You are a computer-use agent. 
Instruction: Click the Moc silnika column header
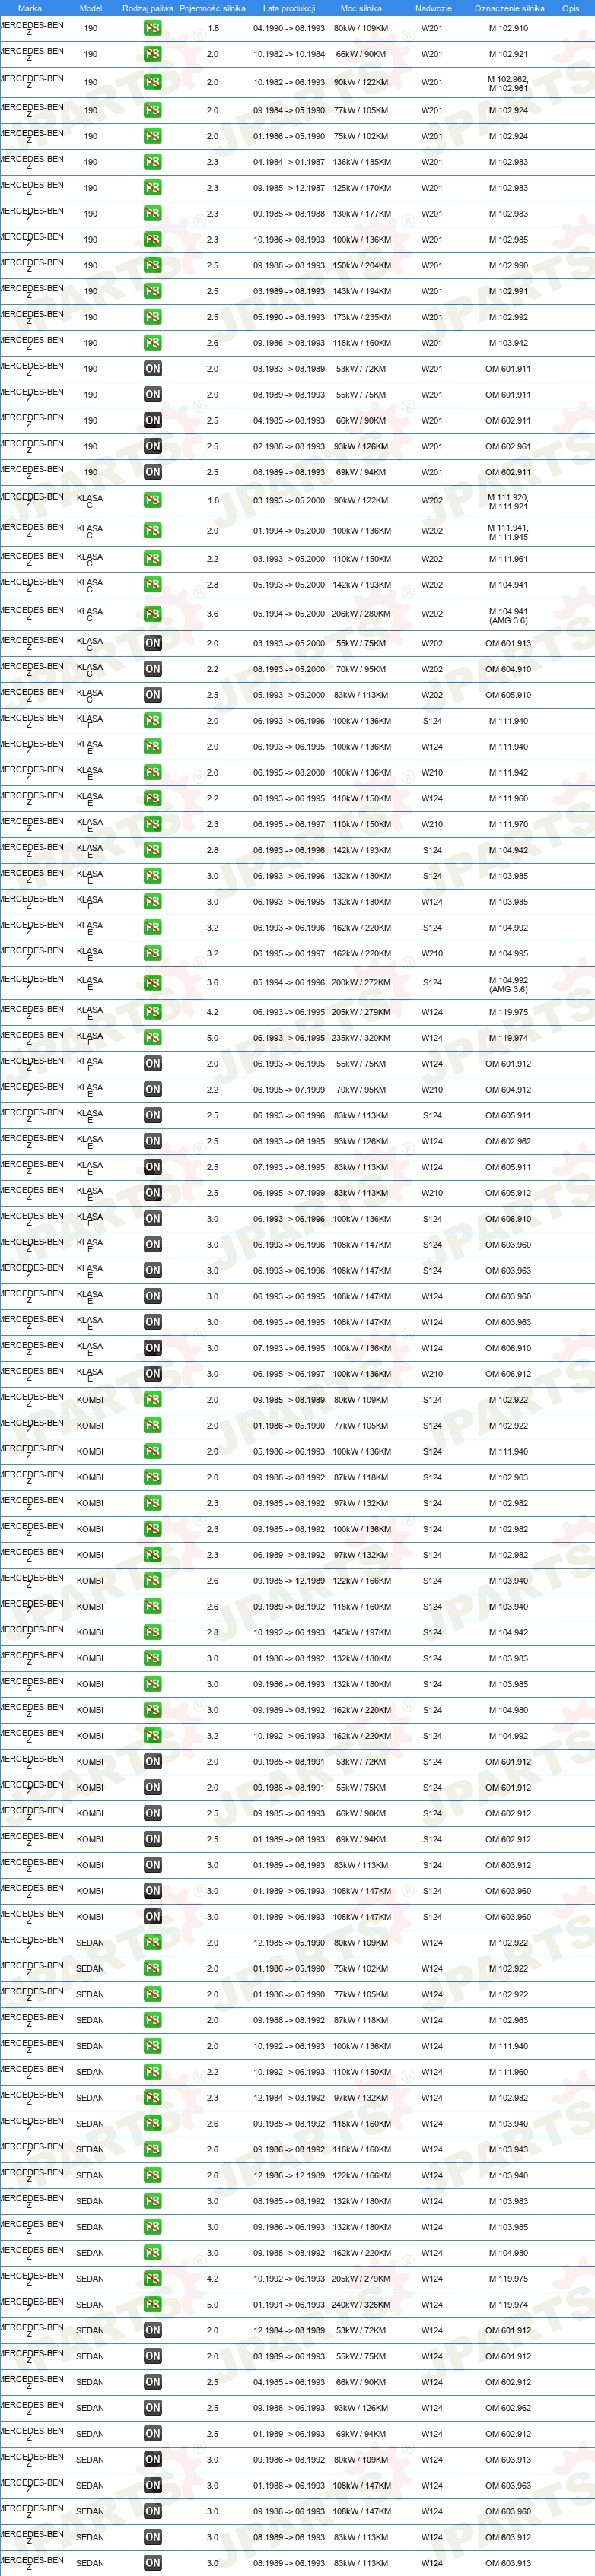[361, 8]
